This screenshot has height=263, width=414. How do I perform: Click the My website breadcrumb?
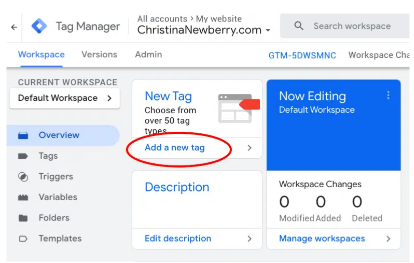[x=219, y=18]
